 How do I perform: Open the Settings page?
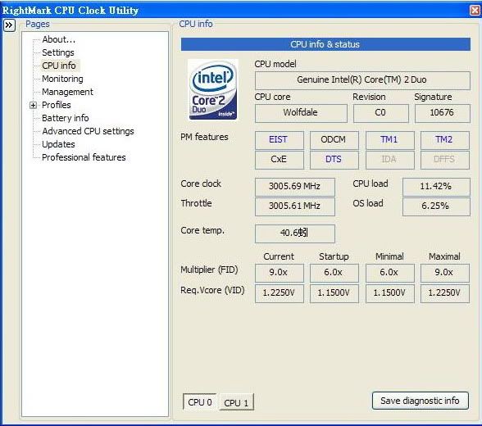[x=57, y=52]
